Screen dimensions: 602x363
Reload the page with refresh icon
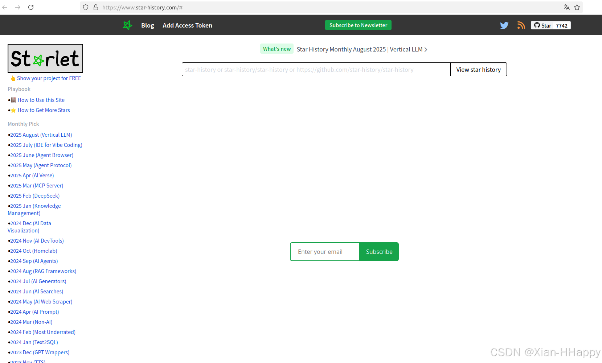click(x=31, y=7)
